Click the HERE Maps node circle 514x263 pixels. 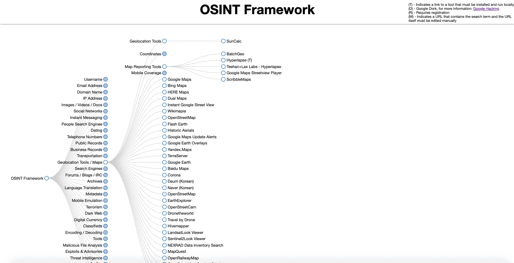coord(164,92)
